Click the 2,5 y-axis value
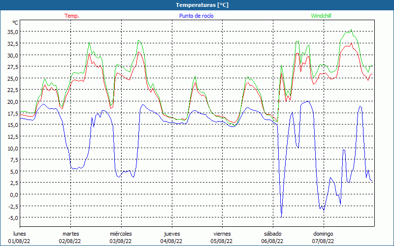This screenshot has height=246, width=394. pos(14,183)
